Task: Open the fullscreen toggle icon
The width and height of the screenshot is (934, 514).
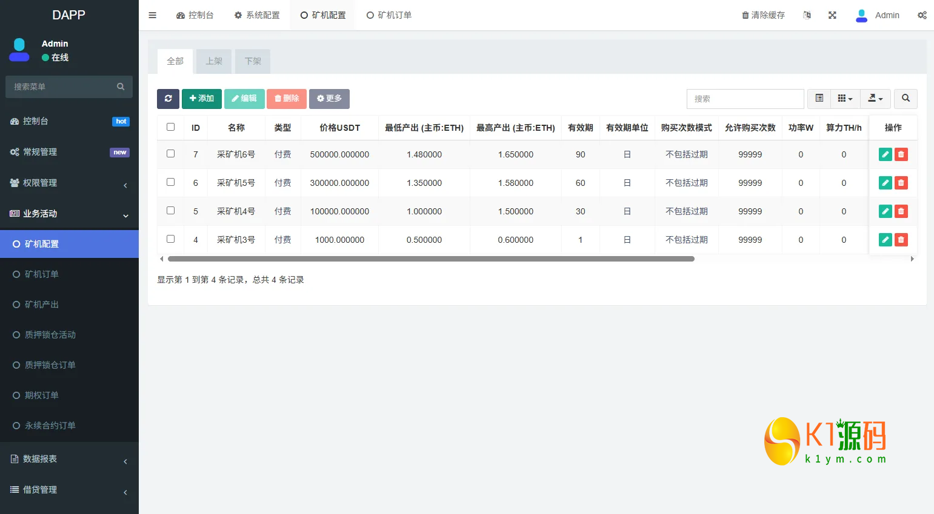Action: 832,15
